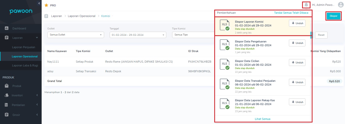Screen dimensions: 345x124
Task: Open the Tipe Komisi dropdown
Action: 193,35
